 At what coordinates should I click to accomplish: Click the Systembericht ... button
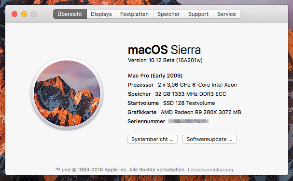pyautogui.click(x=153, y=139)
